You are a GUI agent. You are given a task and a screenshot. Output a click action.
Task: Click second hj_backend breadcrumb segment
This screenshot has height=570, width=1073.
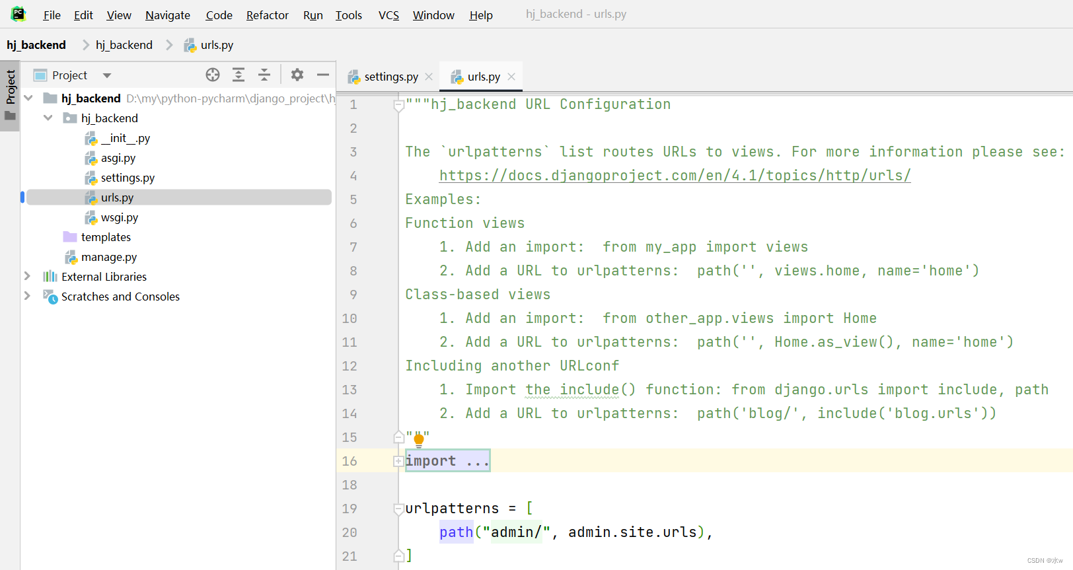(x=124, y=44)
